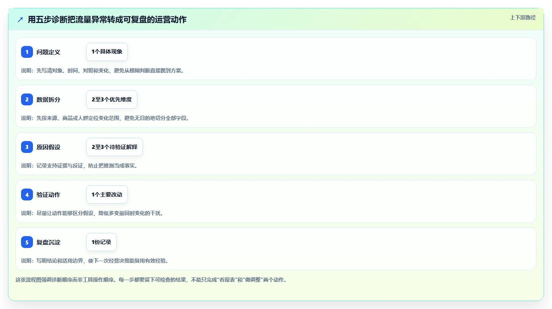Select the 问题定义 step title

click(48, 52)
